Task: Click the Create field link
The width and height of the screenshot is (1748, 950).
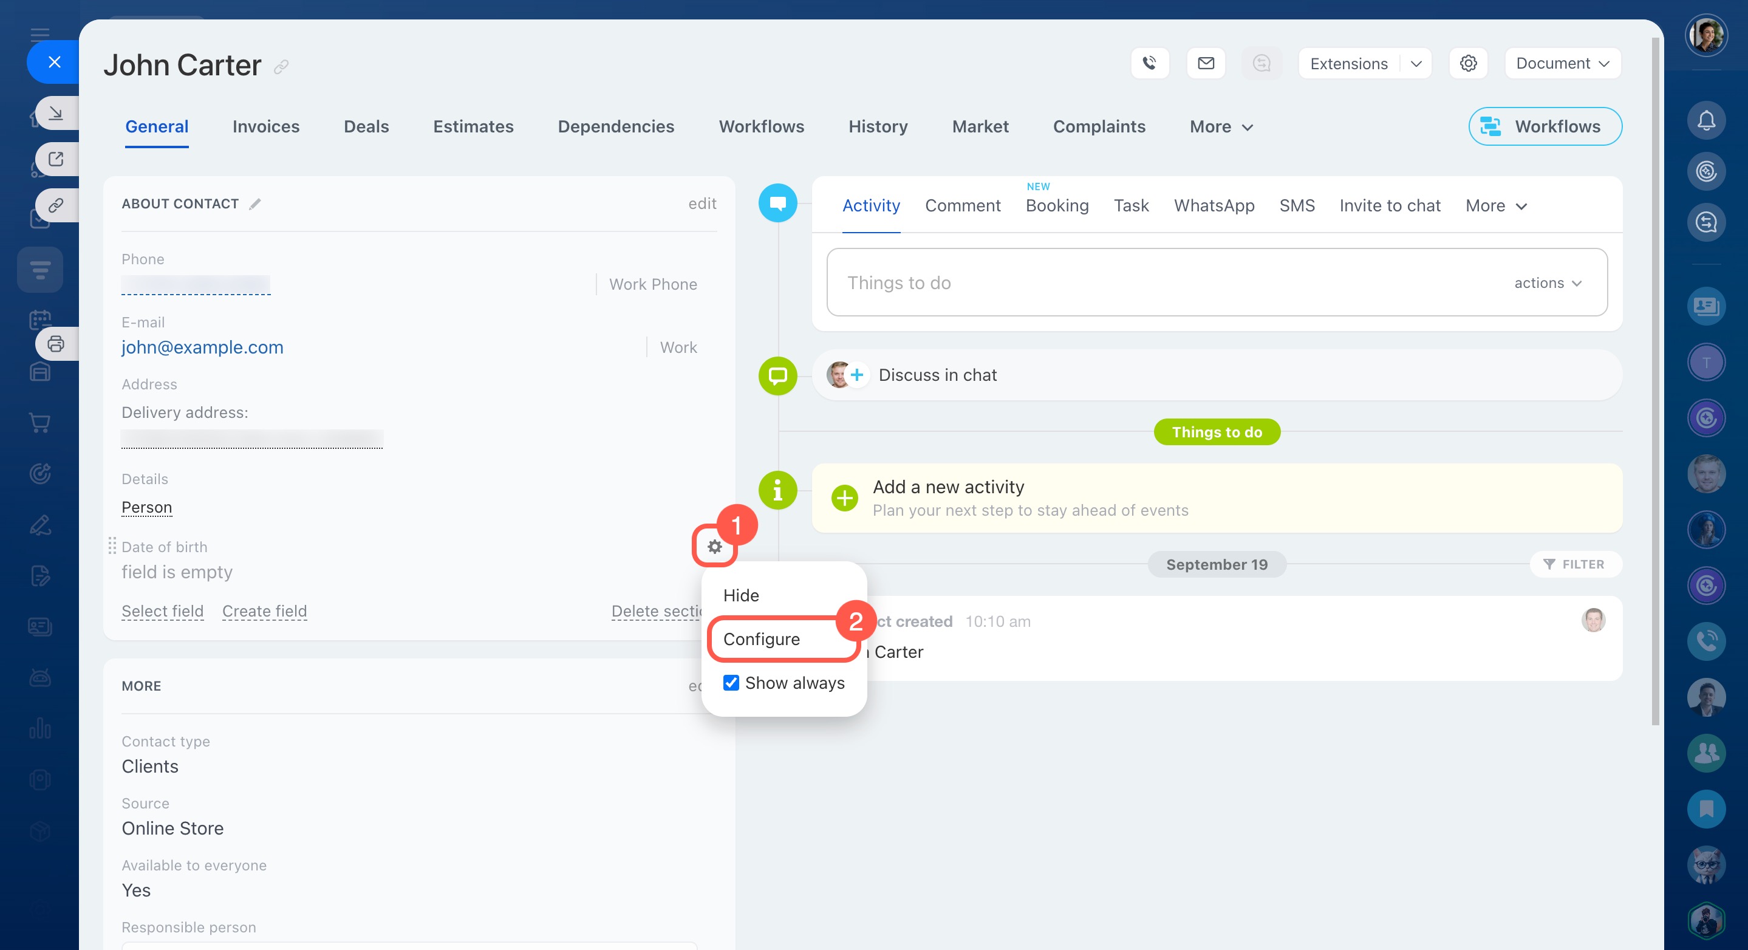Action: pyautogui.click(x=265, y=610)
